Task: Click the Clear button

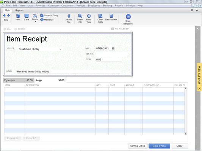Action: [179, 146]
